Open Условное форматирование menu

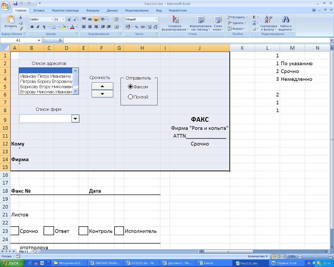pos(175,23)
